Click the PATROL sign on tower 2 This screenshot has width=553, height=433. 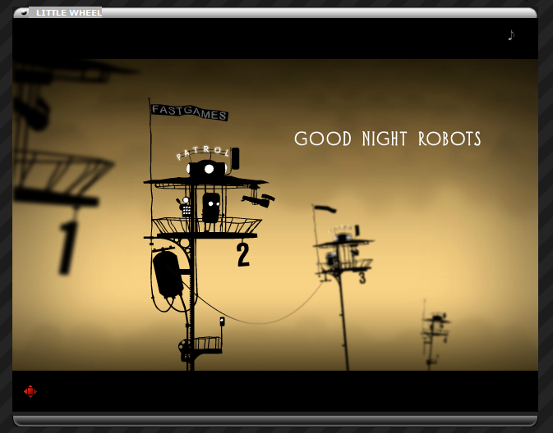(x=203, y=153)
